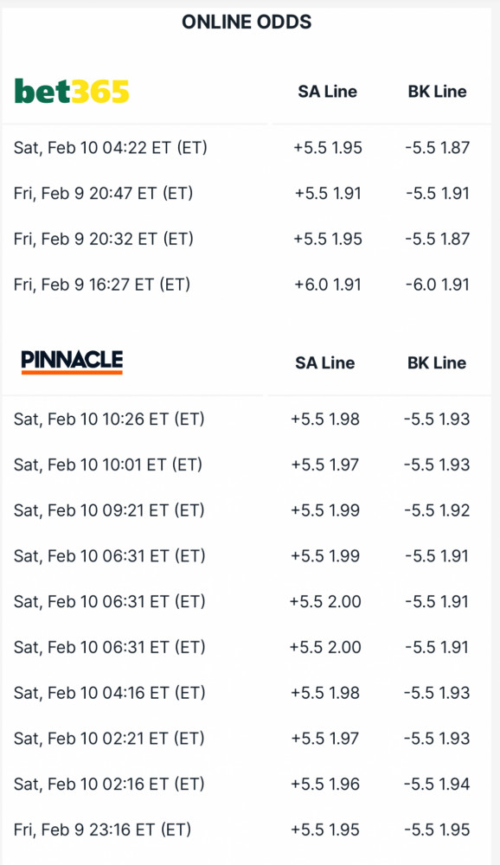500x865 pixels.
Task: Select Pinnacle row Sat, Feb 10 10:01 ET
Action: click(x=247, y=465)
